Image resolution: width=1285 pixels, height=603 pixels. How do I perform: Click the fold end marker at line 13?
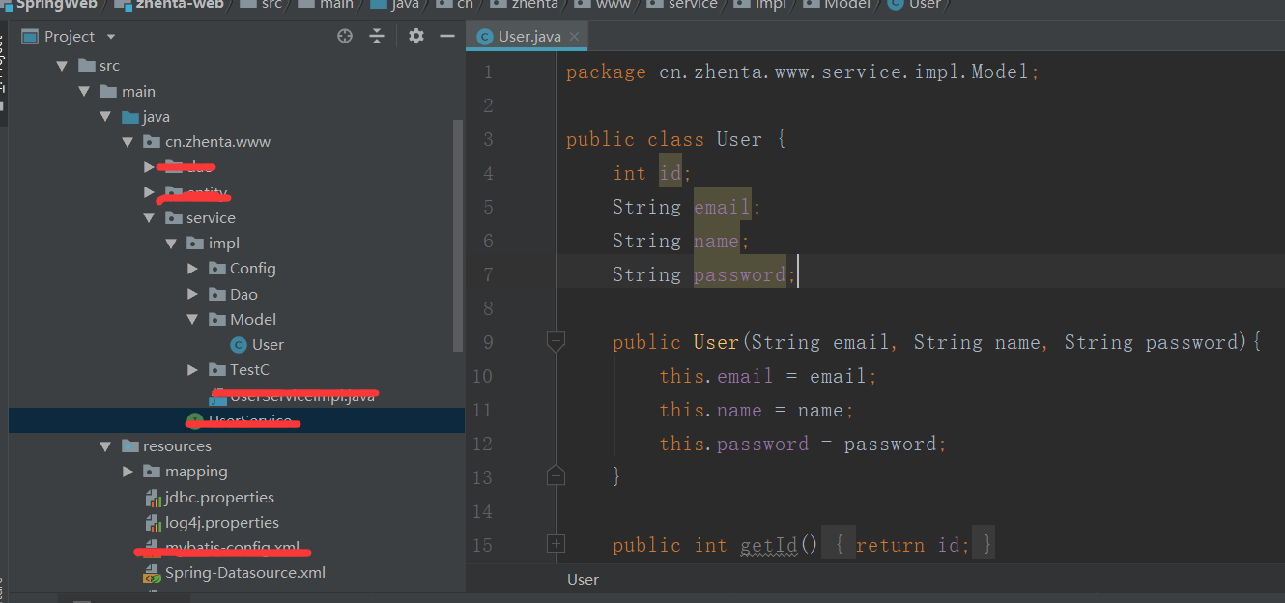click(556, 475)
